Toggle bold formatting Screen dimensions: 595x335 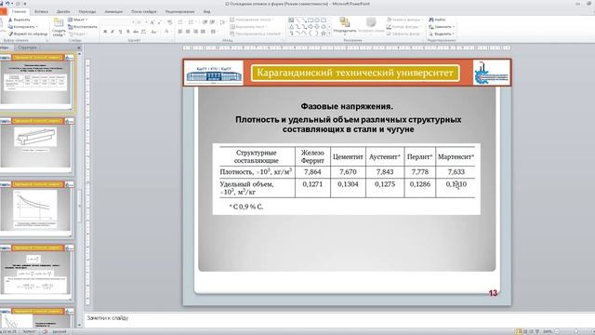tap(105, 32)
